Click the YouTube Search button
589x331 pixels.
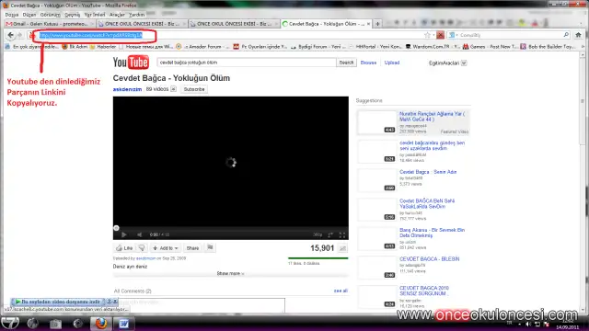pos(346,63)
